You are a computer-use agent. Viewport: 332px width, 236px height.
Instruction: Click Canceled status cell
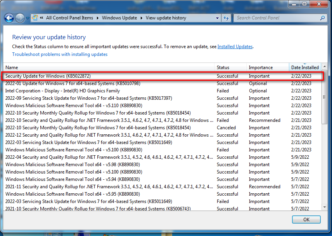[226, 128]
